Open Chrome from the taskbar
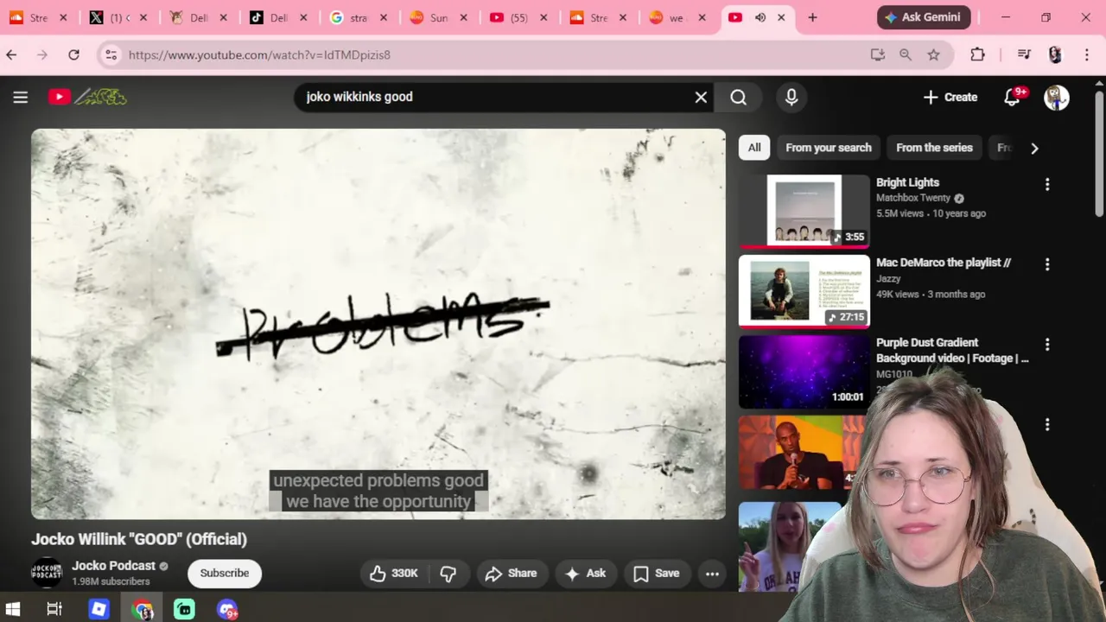The width and height of the screenshot is (1106, 622). [143, 610]
